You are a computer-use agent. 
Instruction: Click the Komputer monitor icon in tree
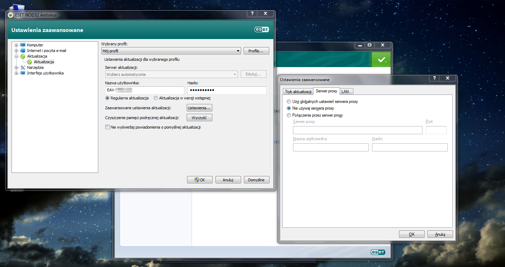(23, 45)
